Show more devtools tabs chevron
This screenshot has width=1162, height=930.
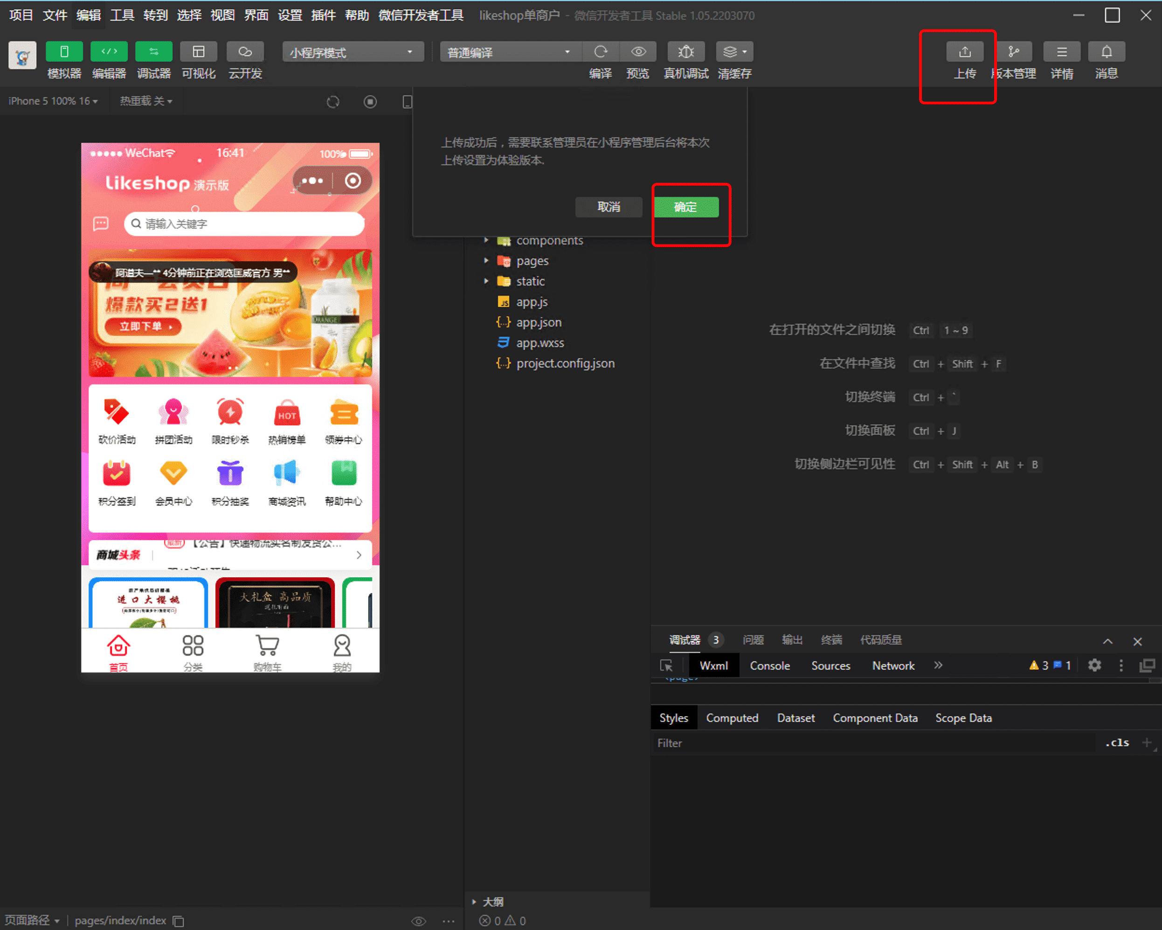coord(938,665)
